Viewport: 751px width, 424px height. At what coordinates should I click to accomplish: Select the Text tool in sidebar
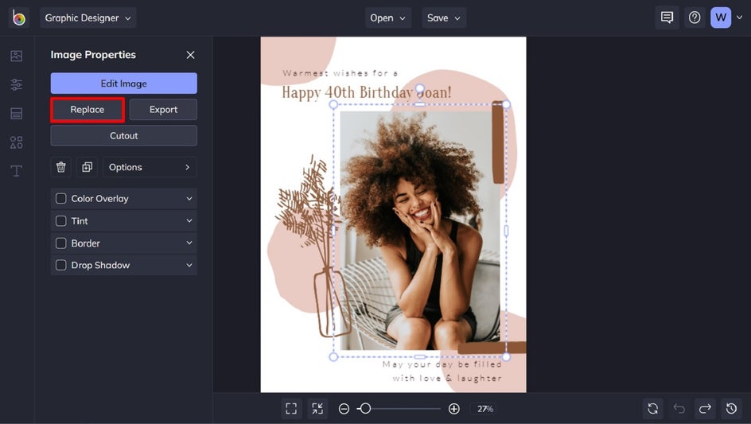[x=16, y=171]
